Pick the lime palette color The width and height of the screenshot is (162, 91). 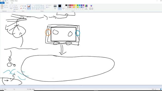pyautogui.click(x=78, y=7)
